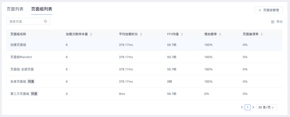Sort by FPS均值 column
This screenshot has width=290, height=117.
click(x=182, y=34)
